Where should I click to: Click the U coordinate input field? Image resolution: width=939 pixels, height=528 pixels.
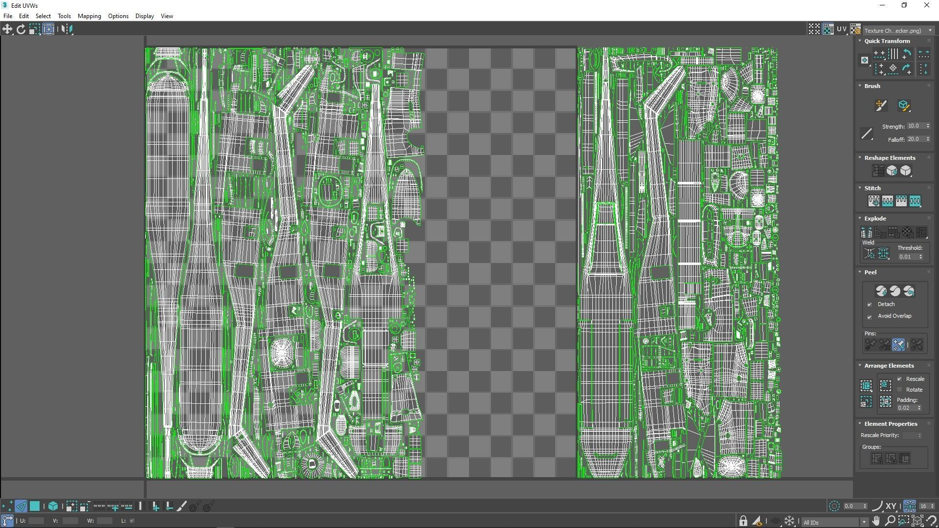(x=36, y=521)
